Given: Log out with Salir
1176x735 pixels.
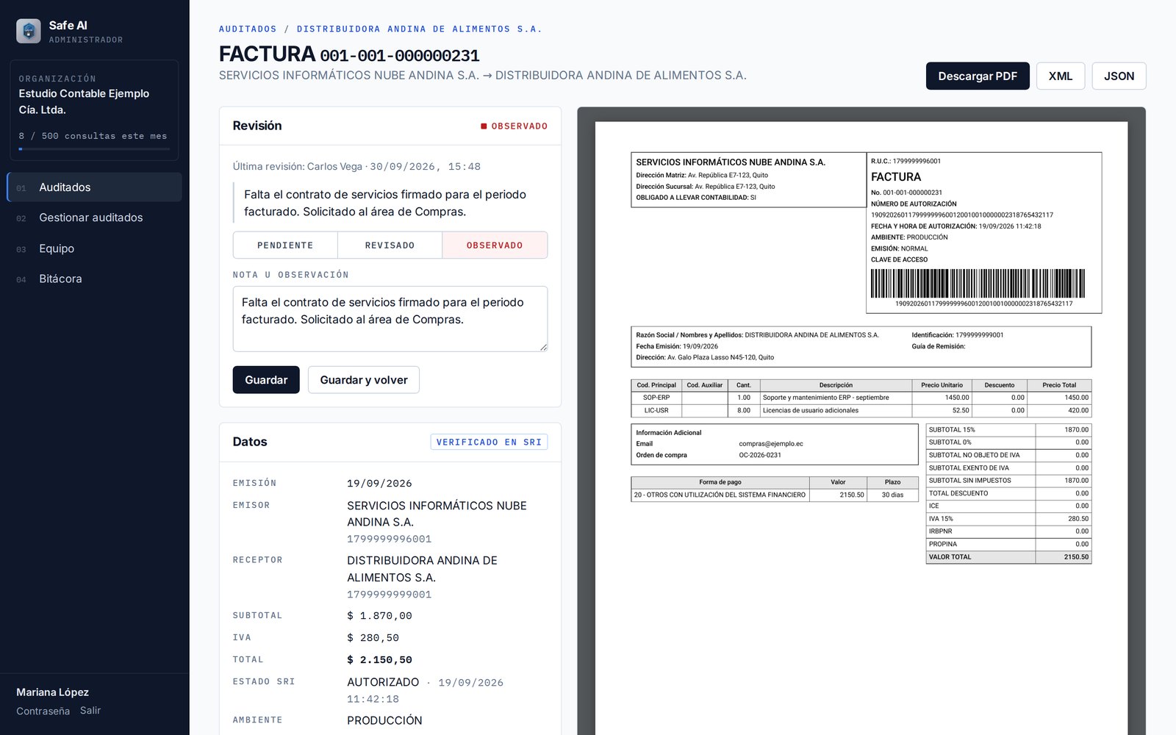Looking at the screenshot, I should coord(90,711).
